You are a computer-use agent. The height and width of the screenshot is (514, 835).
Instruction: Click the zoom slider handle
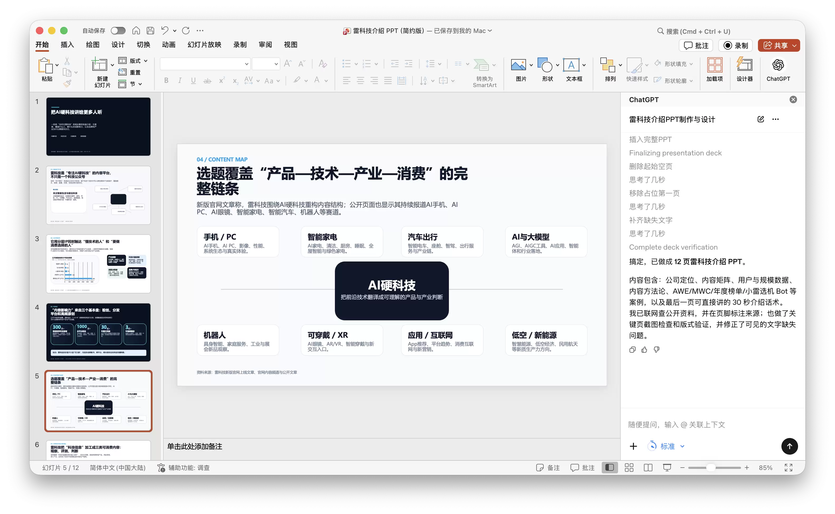[x=710, y=467]
